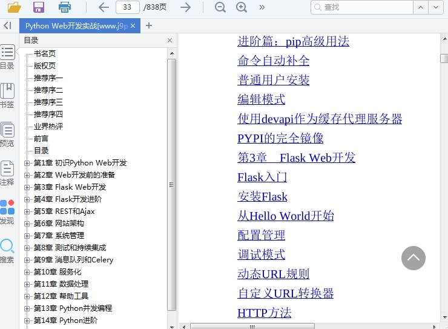Show more toolbar tools via double chevron
Screen dimensions: 448x329
(262, 7)
